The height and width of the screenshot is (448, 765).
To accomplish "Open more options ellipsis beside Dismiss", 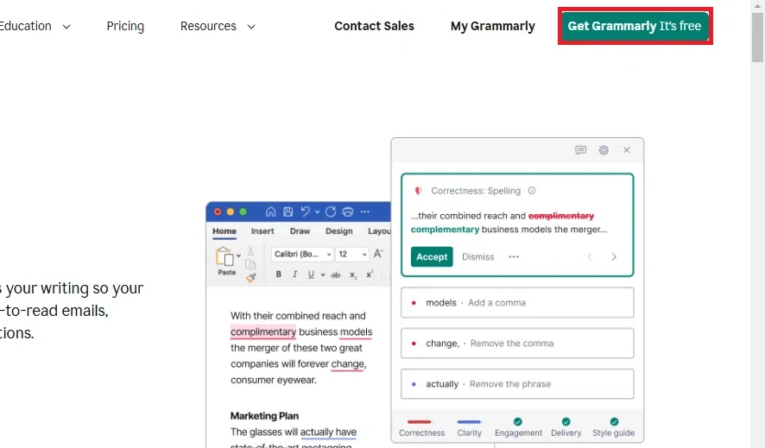I will (514, 257).
